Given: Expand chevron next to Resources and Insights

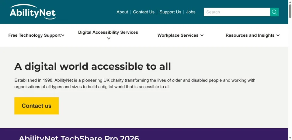Looking at the screenshot, I should click(278, 35).
